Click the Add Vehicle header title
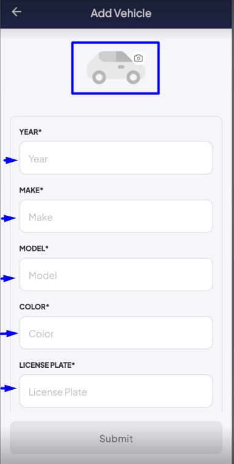This screenshot has height=464, width=234. click(x=121, y=13)
